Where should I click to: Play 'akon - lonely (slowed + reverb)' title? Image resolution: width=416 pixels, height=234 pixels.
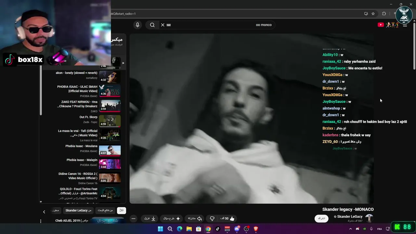tap(76, 73)
